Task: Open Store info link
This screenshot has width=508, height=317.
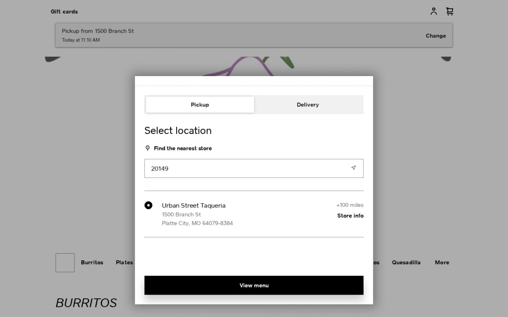Action: (351, 216)
